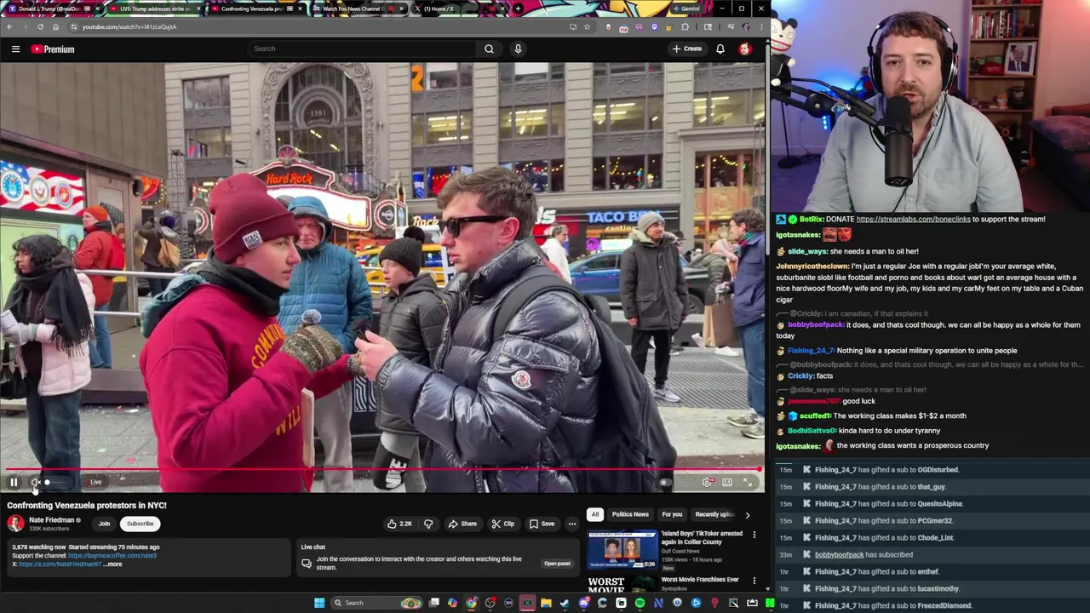
Task: Select the All filter chip
Action: (595, 514)
